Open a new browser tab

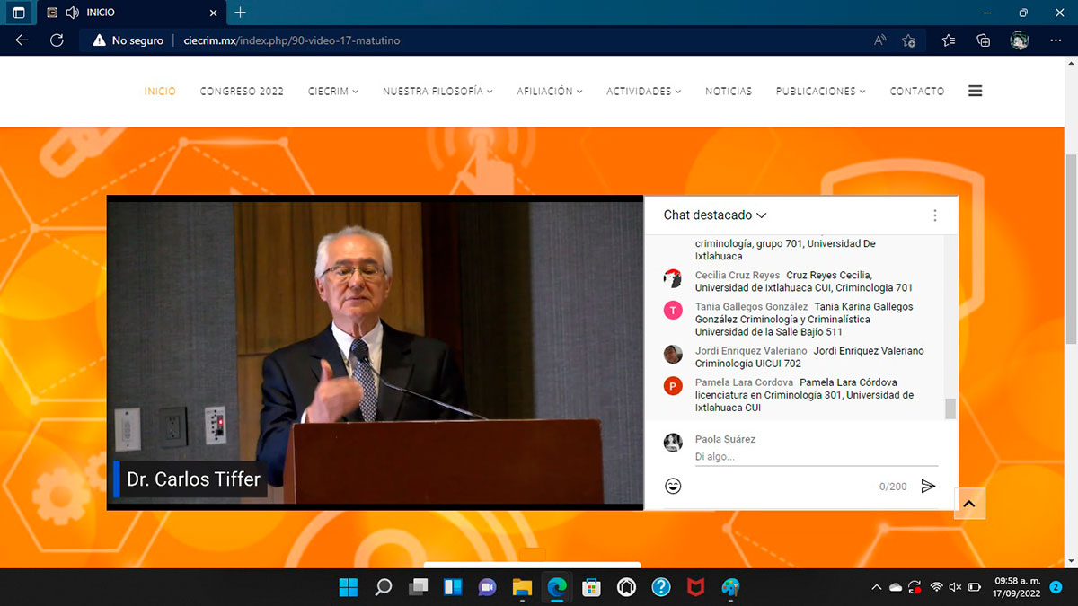[x=240, y=13]
